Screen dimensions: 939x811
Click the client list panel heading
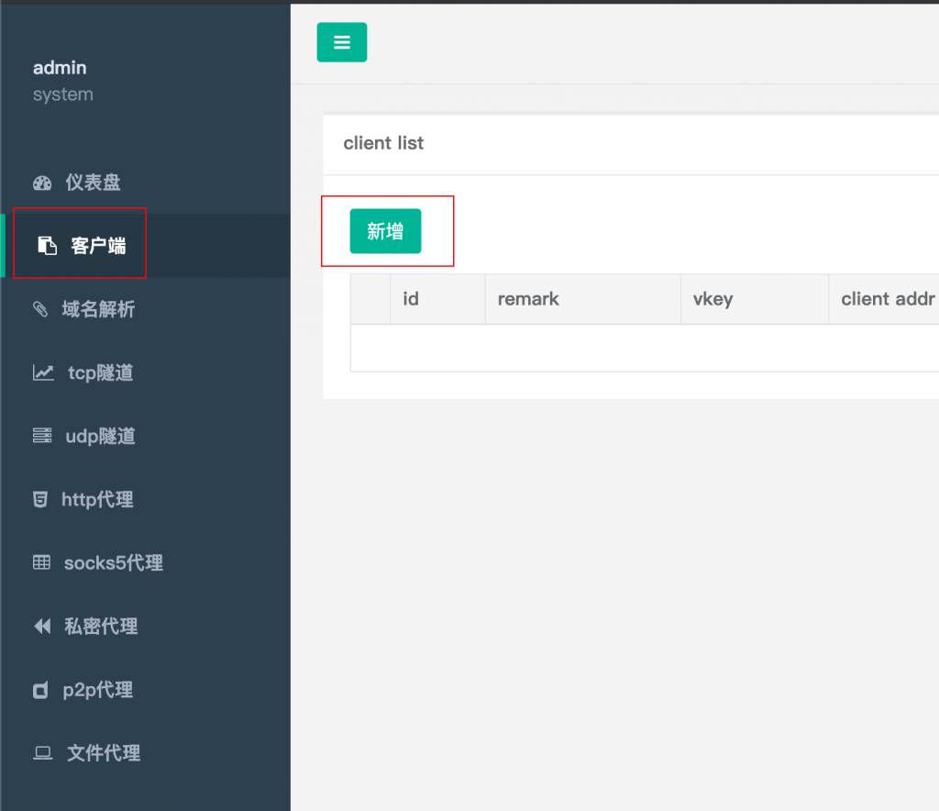click(x=383, y=143)
